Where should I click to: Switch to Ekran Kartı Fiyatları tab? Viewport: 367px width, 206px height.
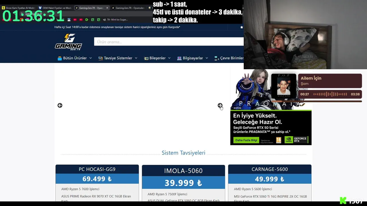click(19, 8)
